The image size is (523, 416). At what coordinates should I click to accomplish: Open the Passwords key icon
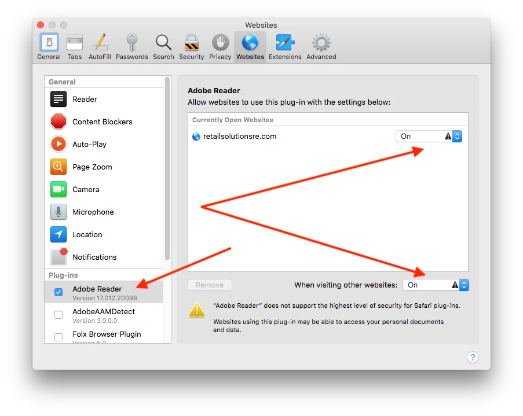pyautogui.click(x=132, y=42)
